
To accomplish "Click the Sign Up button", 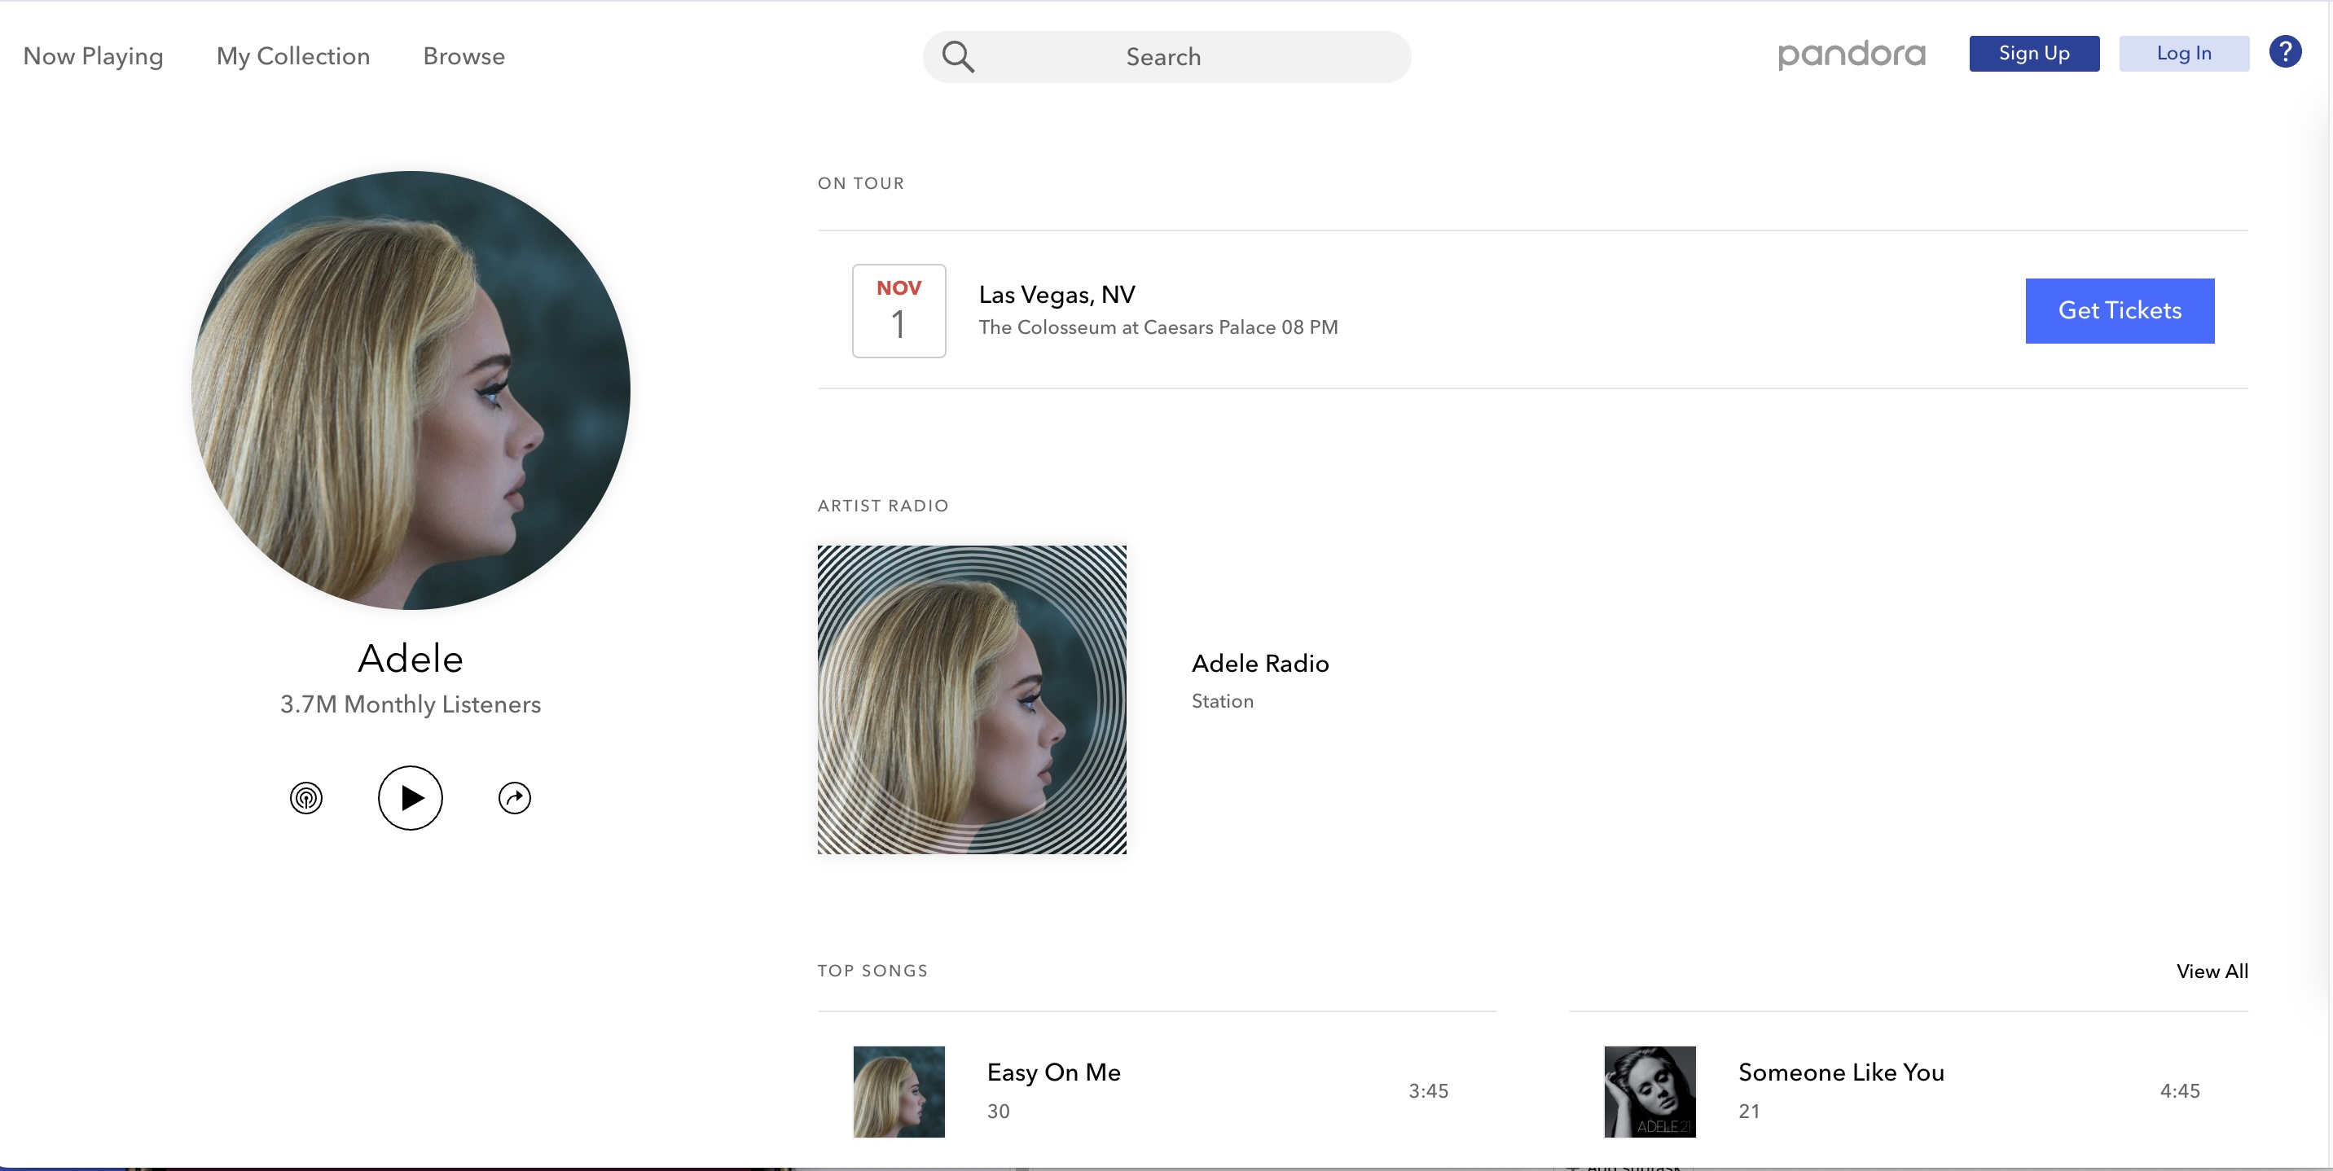I will (x=2034, y=52).
